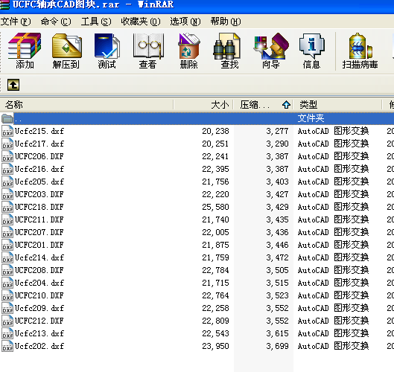The width and height of the screenshot is (394, 372).
Task: Select file UCFC210.DXF
Action: (39, 295)
